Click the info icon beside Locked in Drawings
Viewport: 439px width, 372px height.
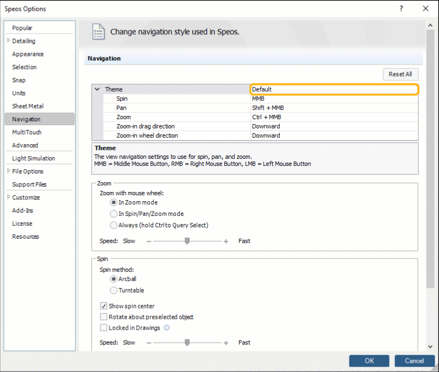point(167,327)
